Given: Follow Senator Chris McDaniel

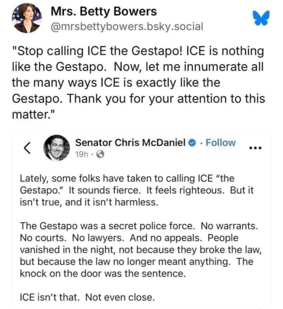Looking at the screenshot, I should click(221, 143).
